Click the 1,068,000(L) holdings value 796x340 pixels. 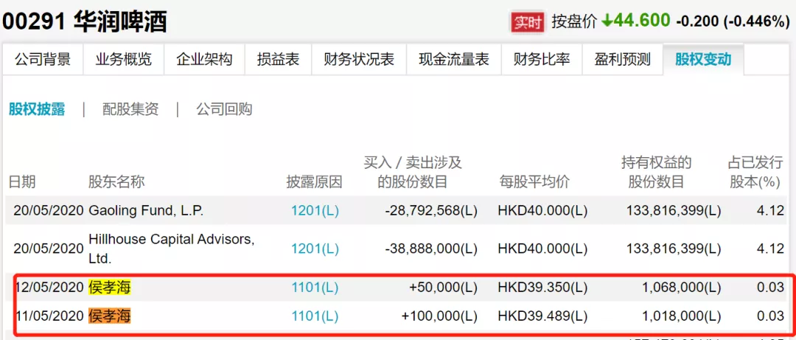point(683,288)
